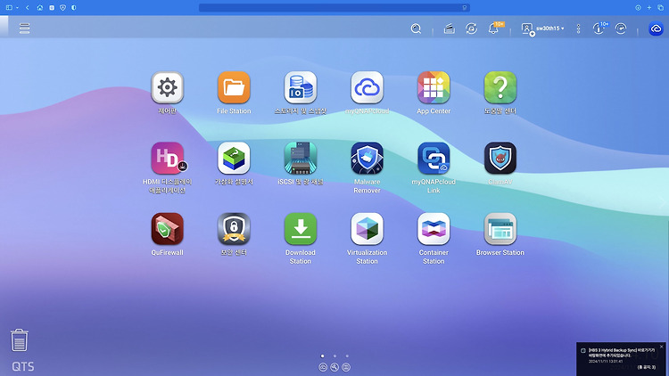This screenshot has width=669, height=376.
Task: Expand the browser sidebar dropdown arrow
Action: click(17, 8)
